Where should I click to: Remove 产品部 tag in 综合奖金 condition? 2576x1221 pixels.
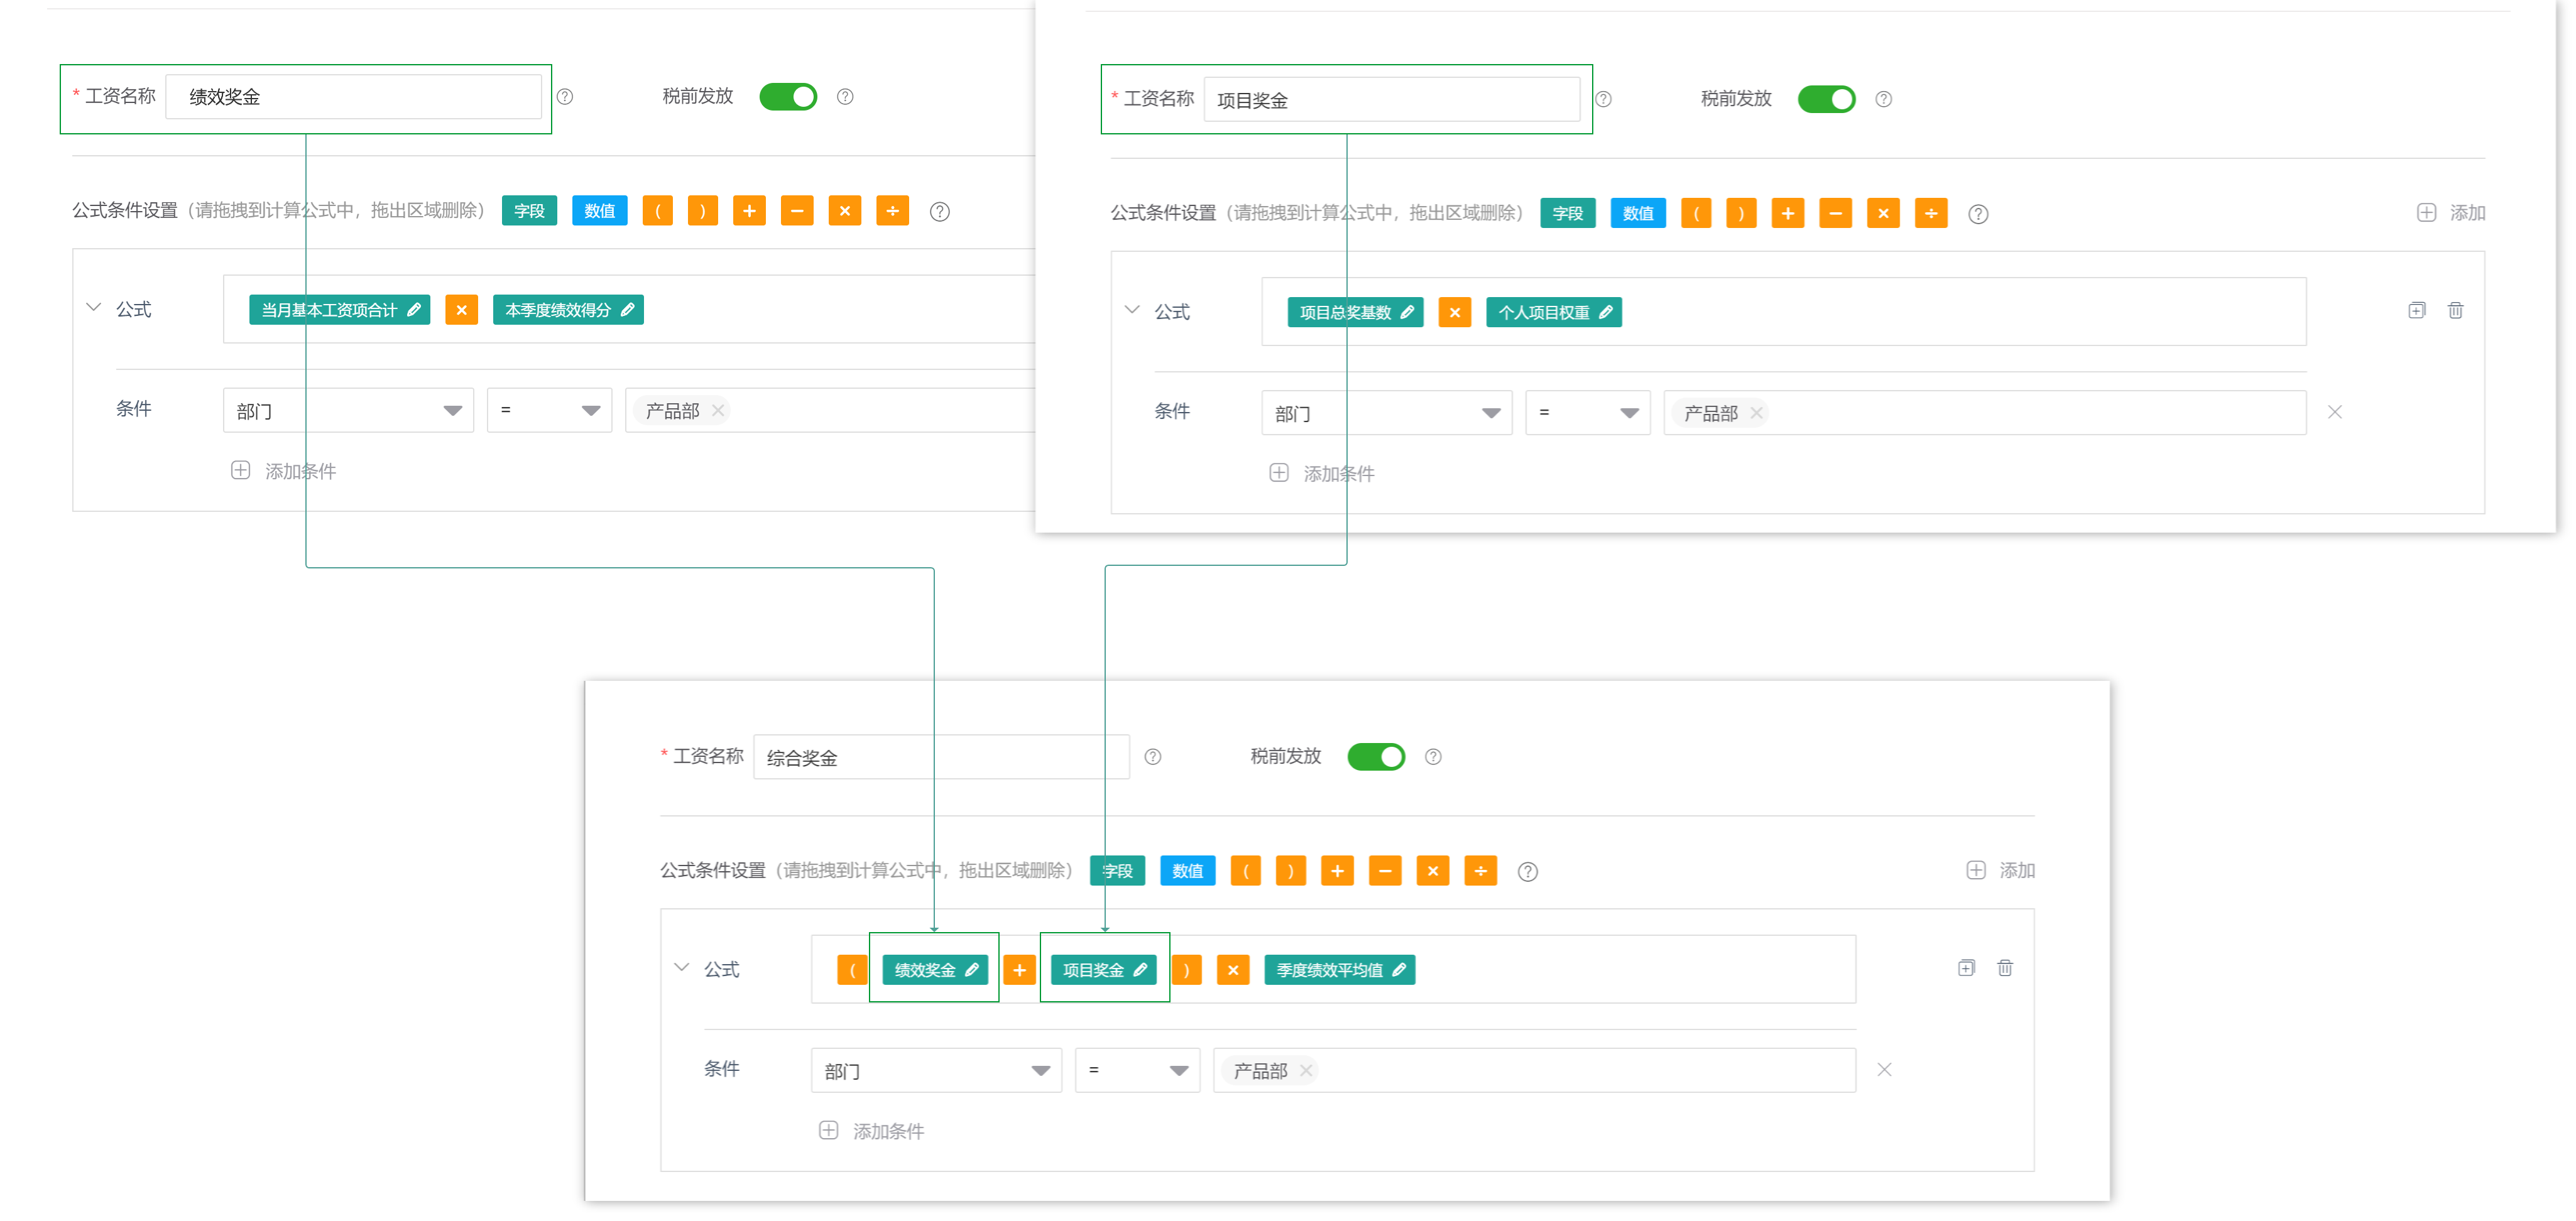(1306, 1071)
